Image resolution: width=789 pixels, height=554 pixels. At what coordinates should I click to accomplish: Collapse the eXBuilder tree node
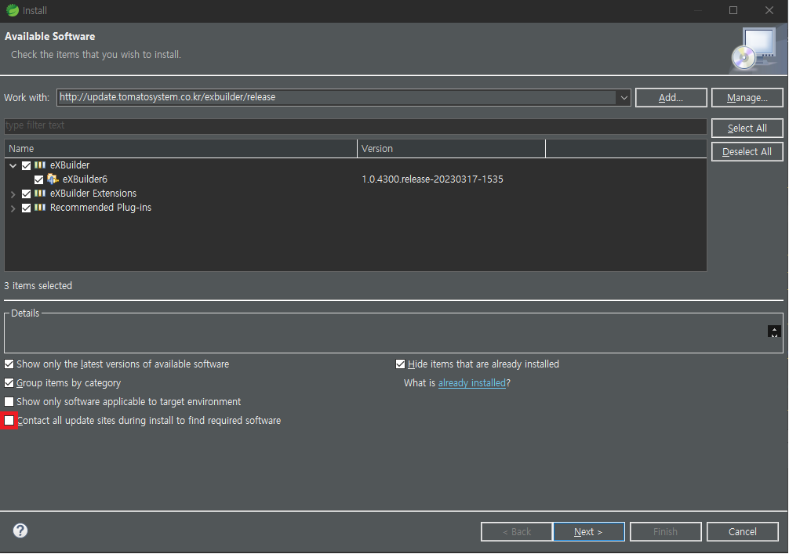[x=13, y=165]
